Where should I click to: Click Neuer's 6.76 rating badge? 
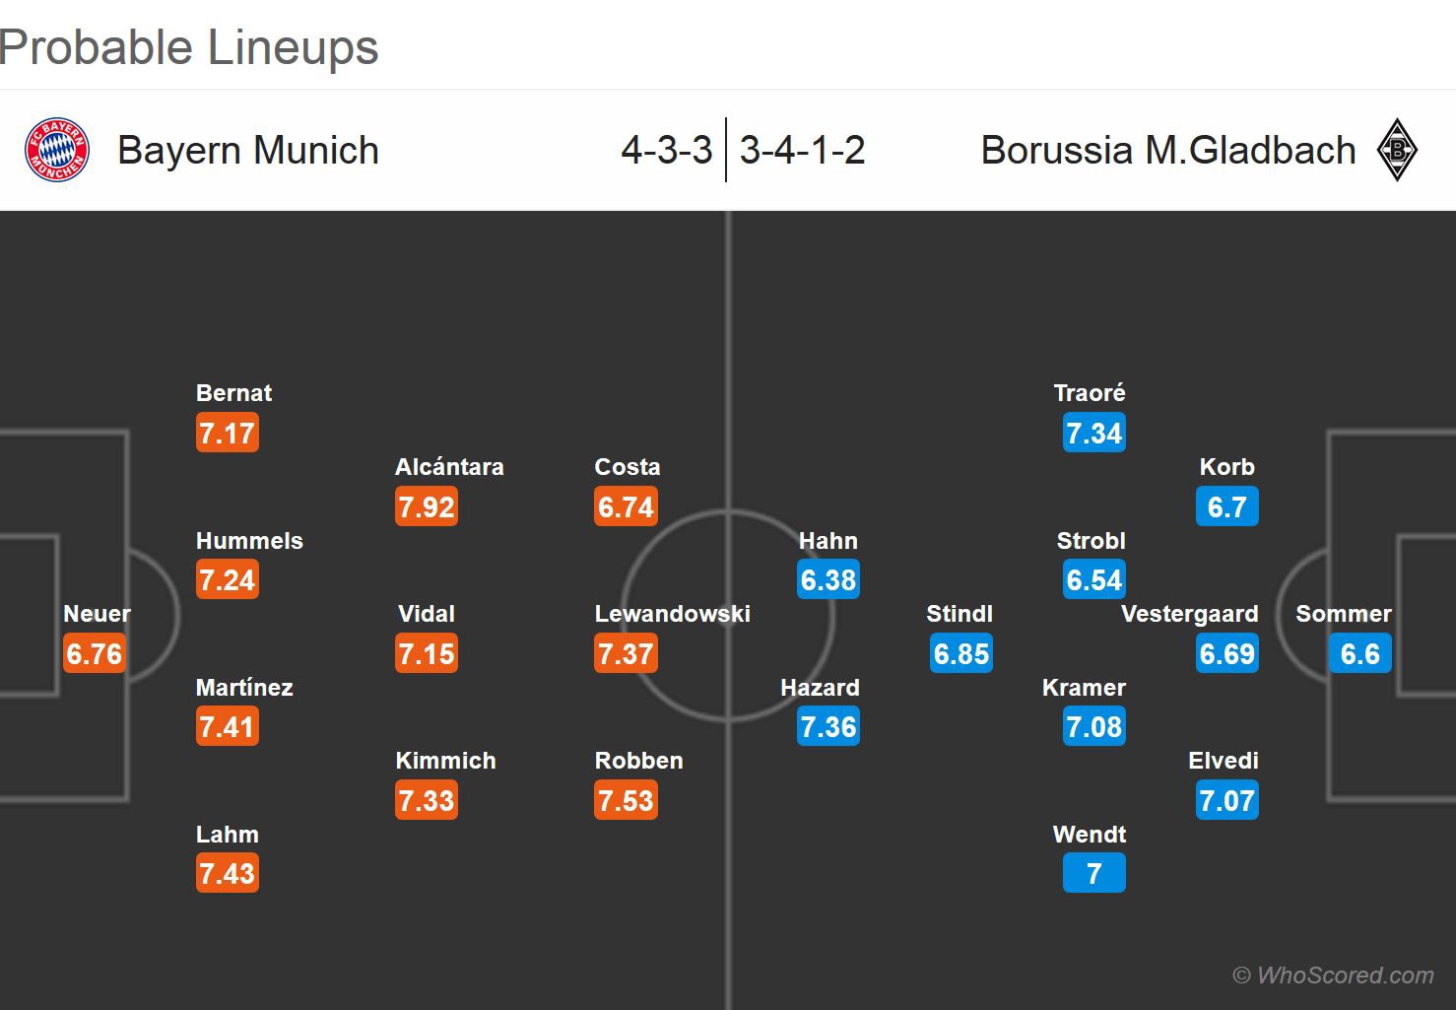95,653
